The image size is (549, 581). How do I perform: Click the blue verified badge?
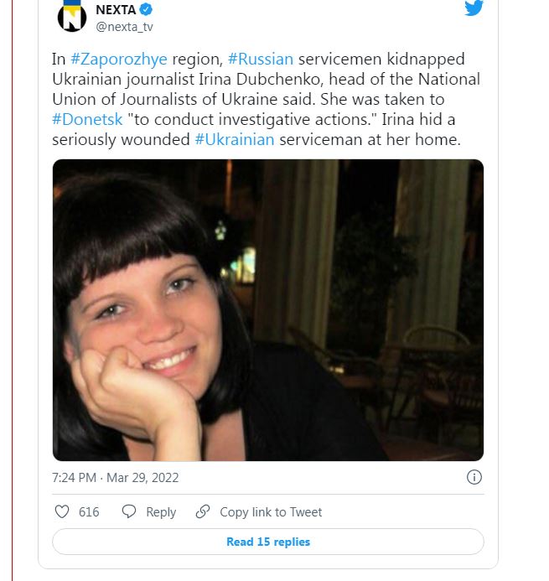pos(145,10)
